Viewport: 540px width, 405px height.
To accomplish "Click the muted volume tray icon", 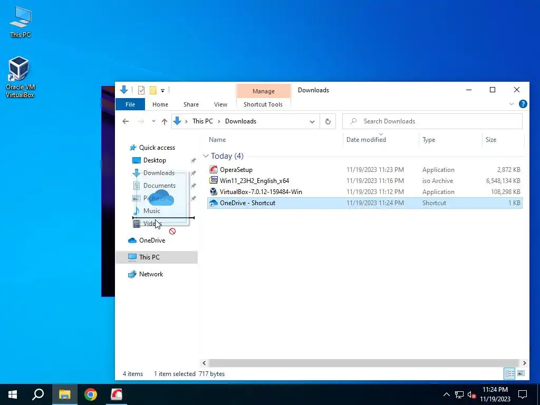I will (471, 394).
